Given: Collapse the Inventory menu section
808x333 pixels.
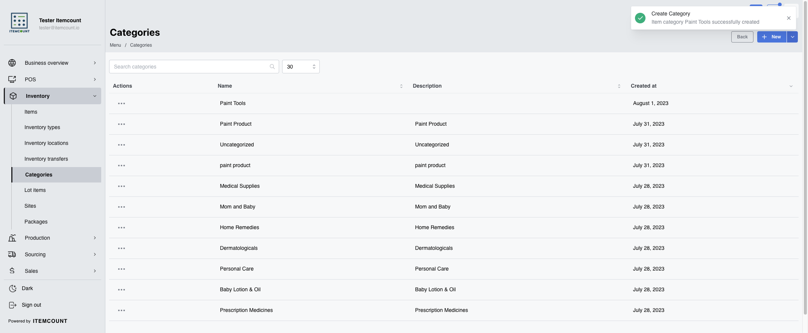Looking at the screenshot, I should click(x=52, y=96).
